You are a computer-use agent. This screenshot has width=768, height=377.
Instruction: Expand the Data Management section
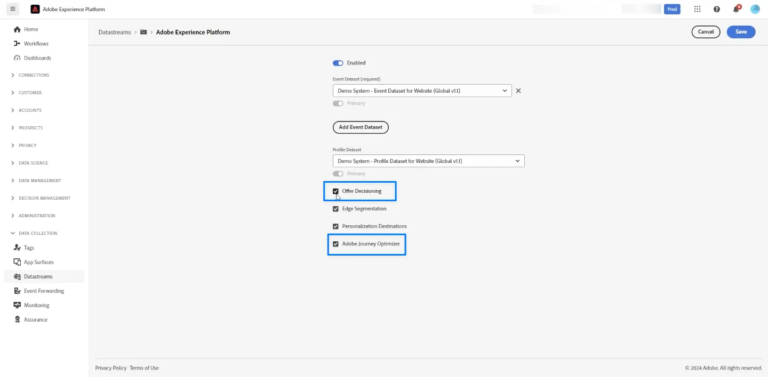tap(36, 181)
